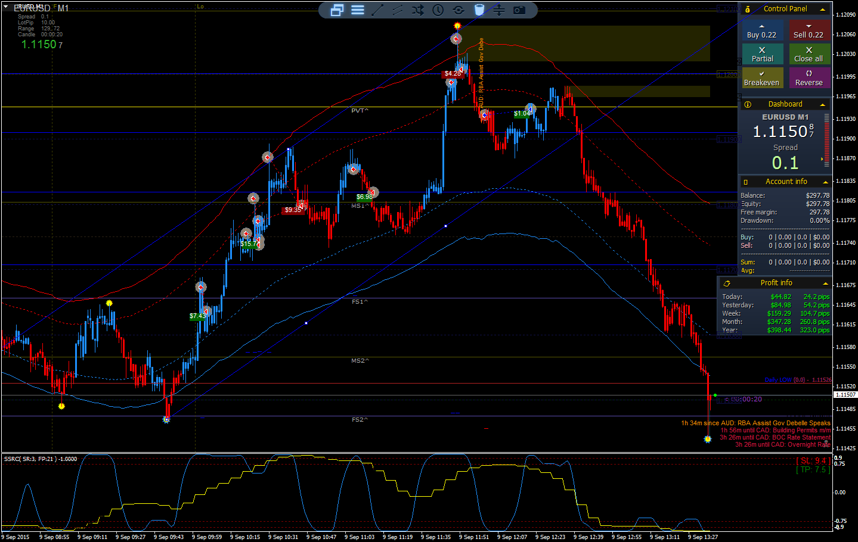The width and height of the screenshot is (858, 542).
Task: Collapse the Control Panel section
Action: tap(823, 10)
